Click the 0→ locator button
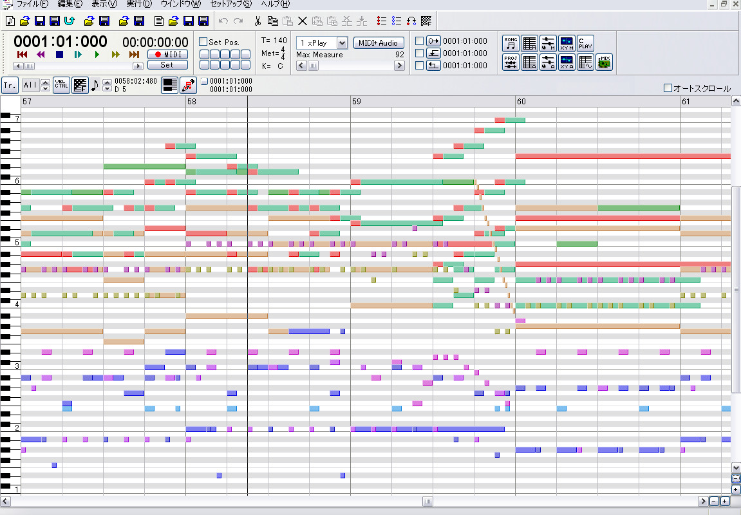Image resolution: width=741 pixels, height=515 pixels. tap(433, 41)
